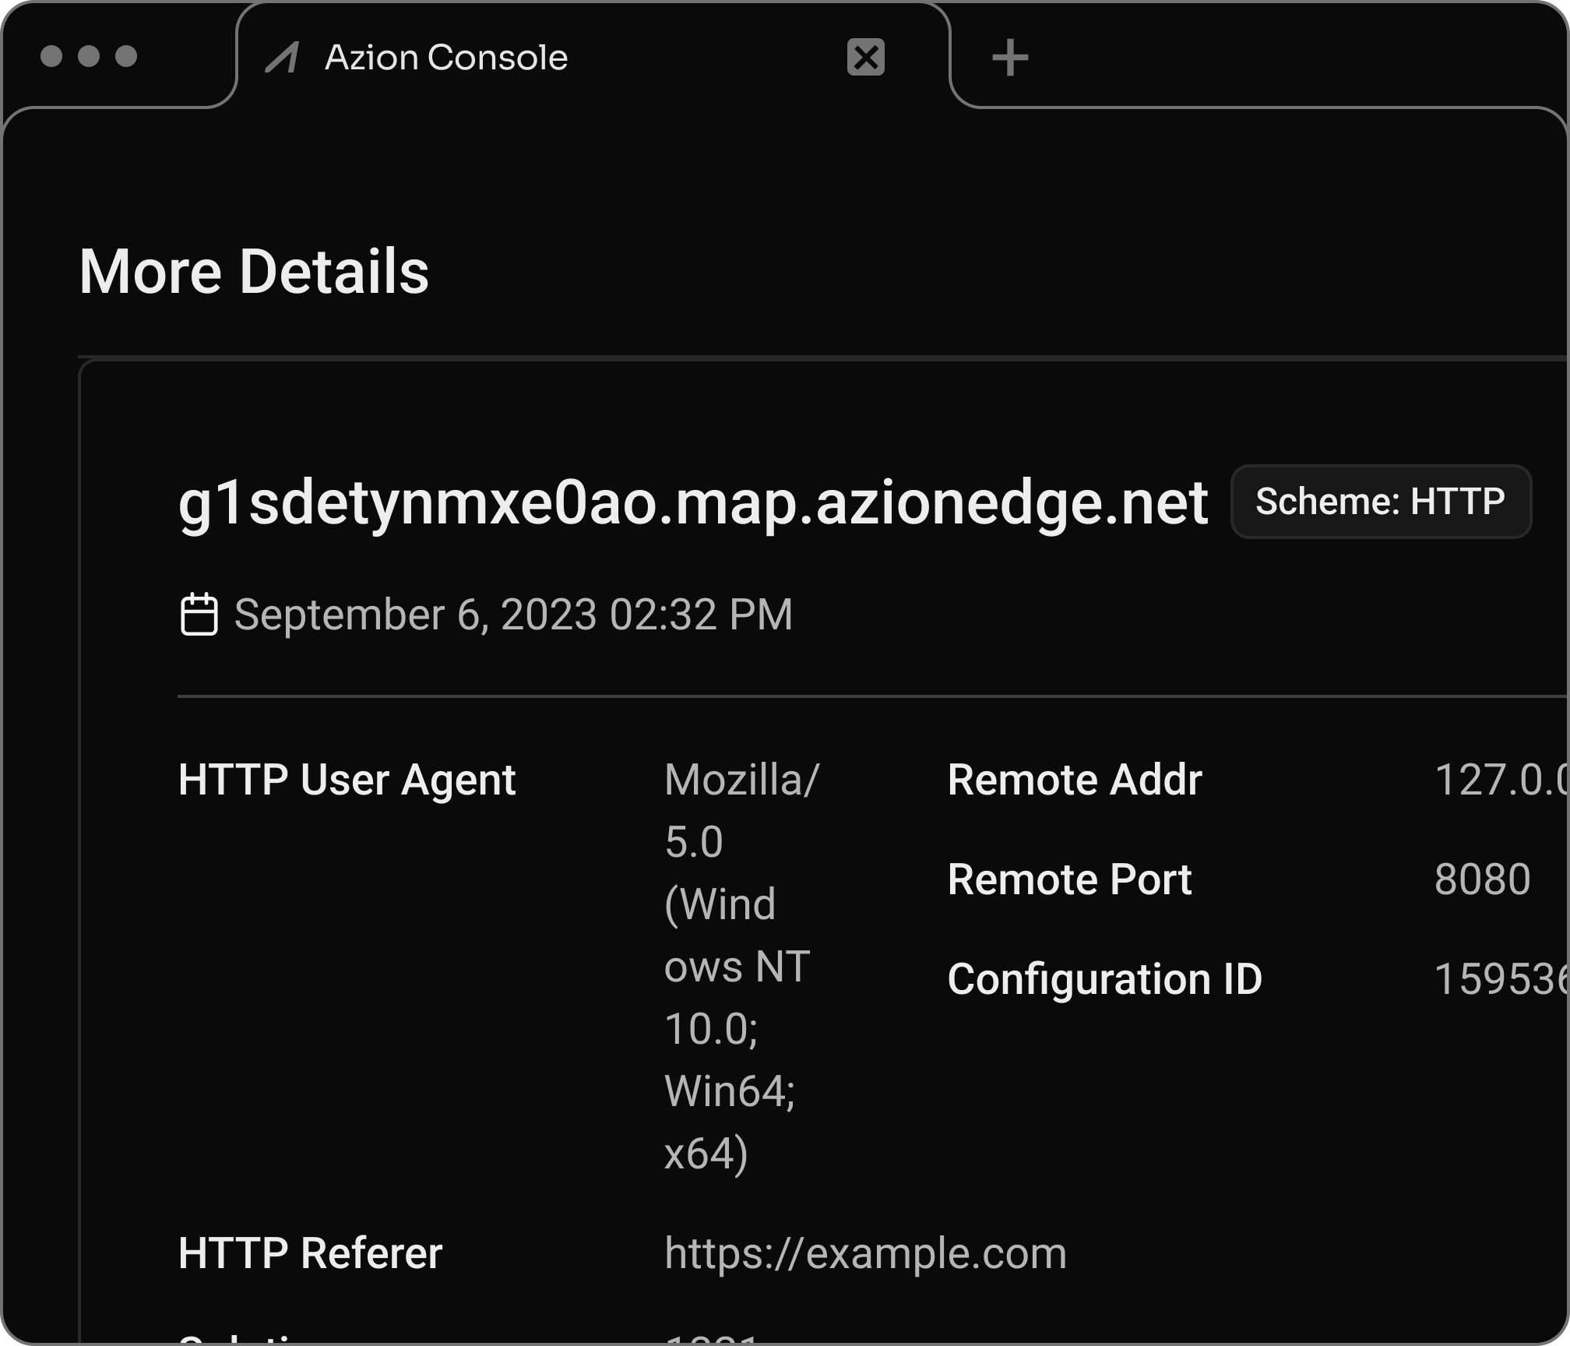
Task: Click the More Details heading
Action: [x=255, y=271]
